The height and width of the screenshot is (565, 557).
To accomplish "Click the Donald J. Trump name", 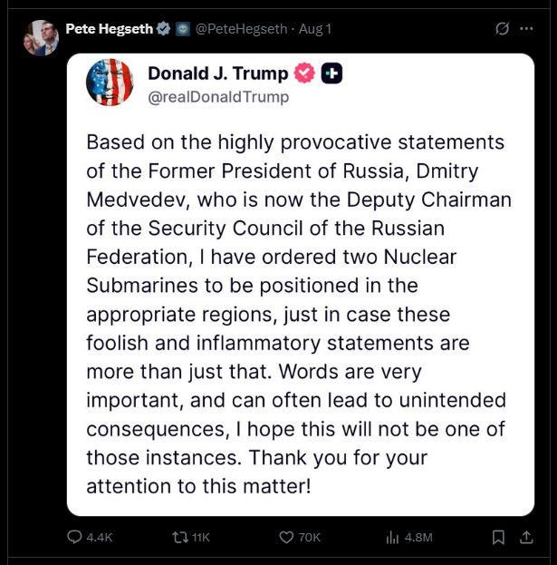I will click(217, 73).
